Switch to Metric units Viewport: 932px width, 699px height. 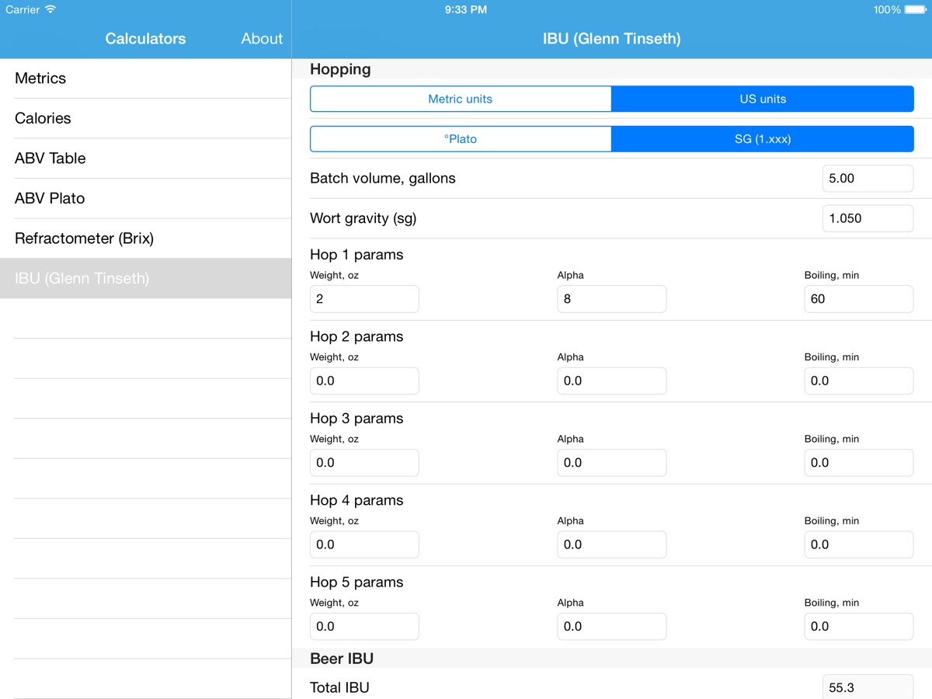(x=461, y=99)
